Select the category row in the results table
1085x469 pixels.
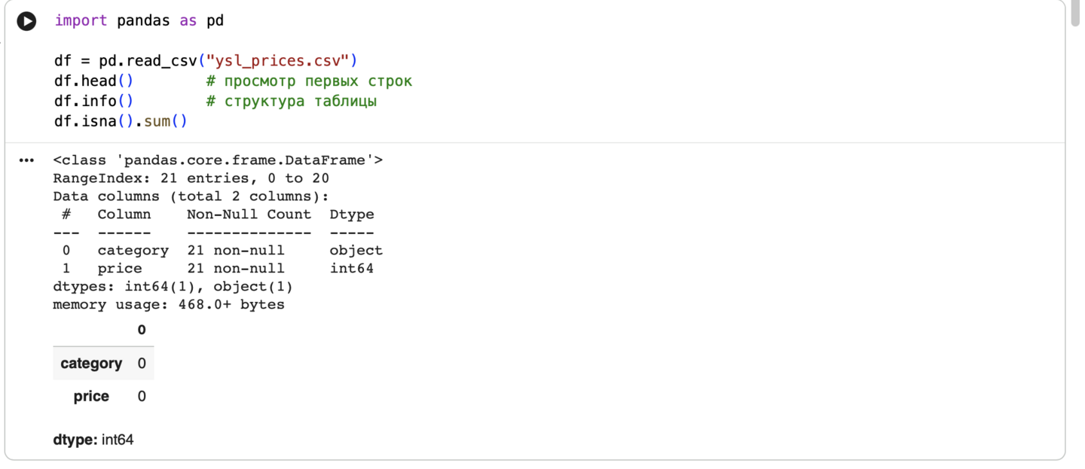[x=91, y=364]
